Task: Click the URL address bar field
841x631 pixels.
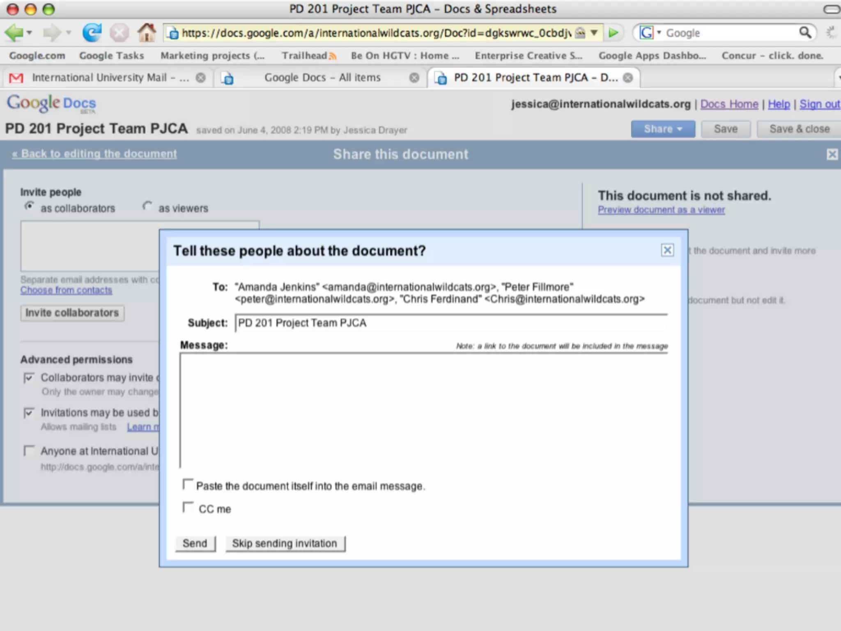Action: click(376, 32)
